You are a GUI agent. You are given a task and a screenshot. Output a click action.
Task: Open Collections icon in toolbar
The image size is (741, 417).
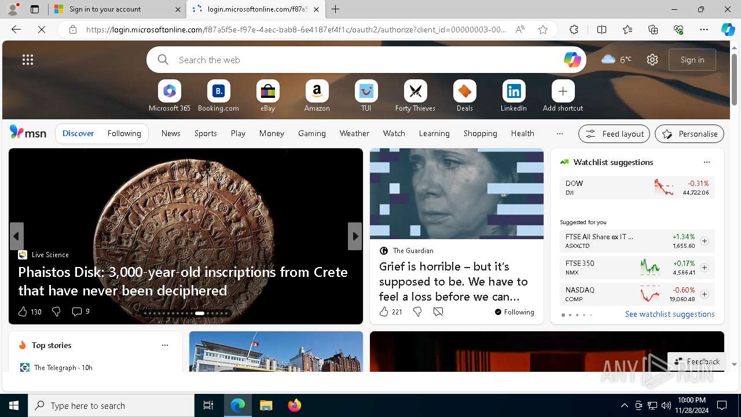pyautogui.click(x=653, y=30)
